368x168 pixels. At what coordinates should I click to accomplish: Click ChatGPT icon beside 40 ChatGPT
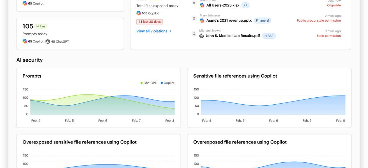(48, 41)
